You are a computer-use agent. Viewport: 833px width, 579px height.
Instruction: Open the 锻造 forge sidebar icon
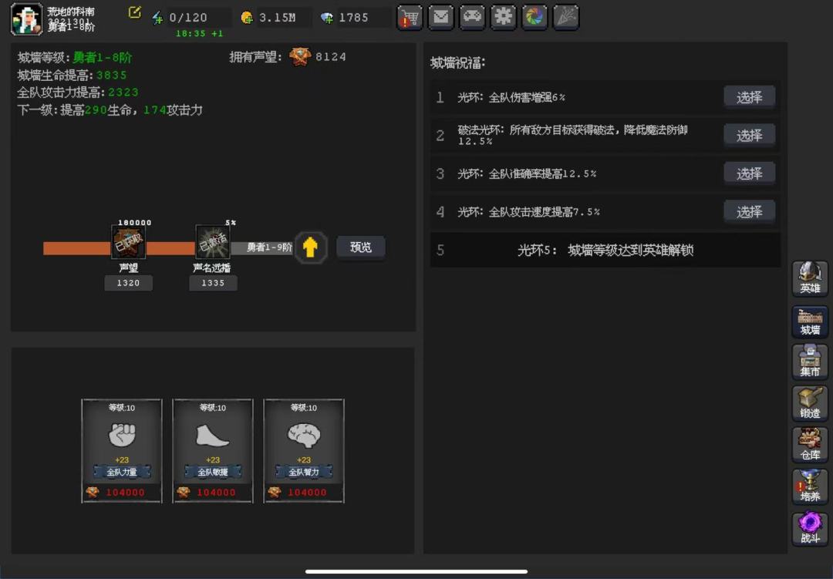810,403
